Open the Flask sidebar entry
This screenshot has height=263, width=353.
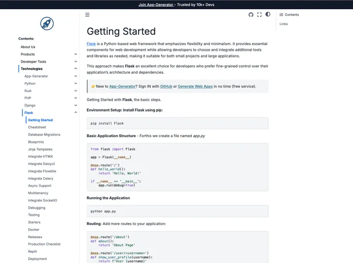click(29, 112)
